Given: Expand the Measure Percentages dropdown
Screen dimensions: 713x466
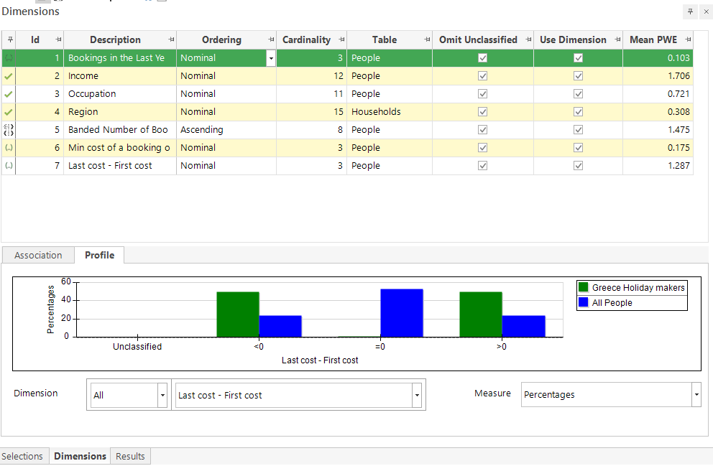Looking at the screenshot, I should [696, 395].
